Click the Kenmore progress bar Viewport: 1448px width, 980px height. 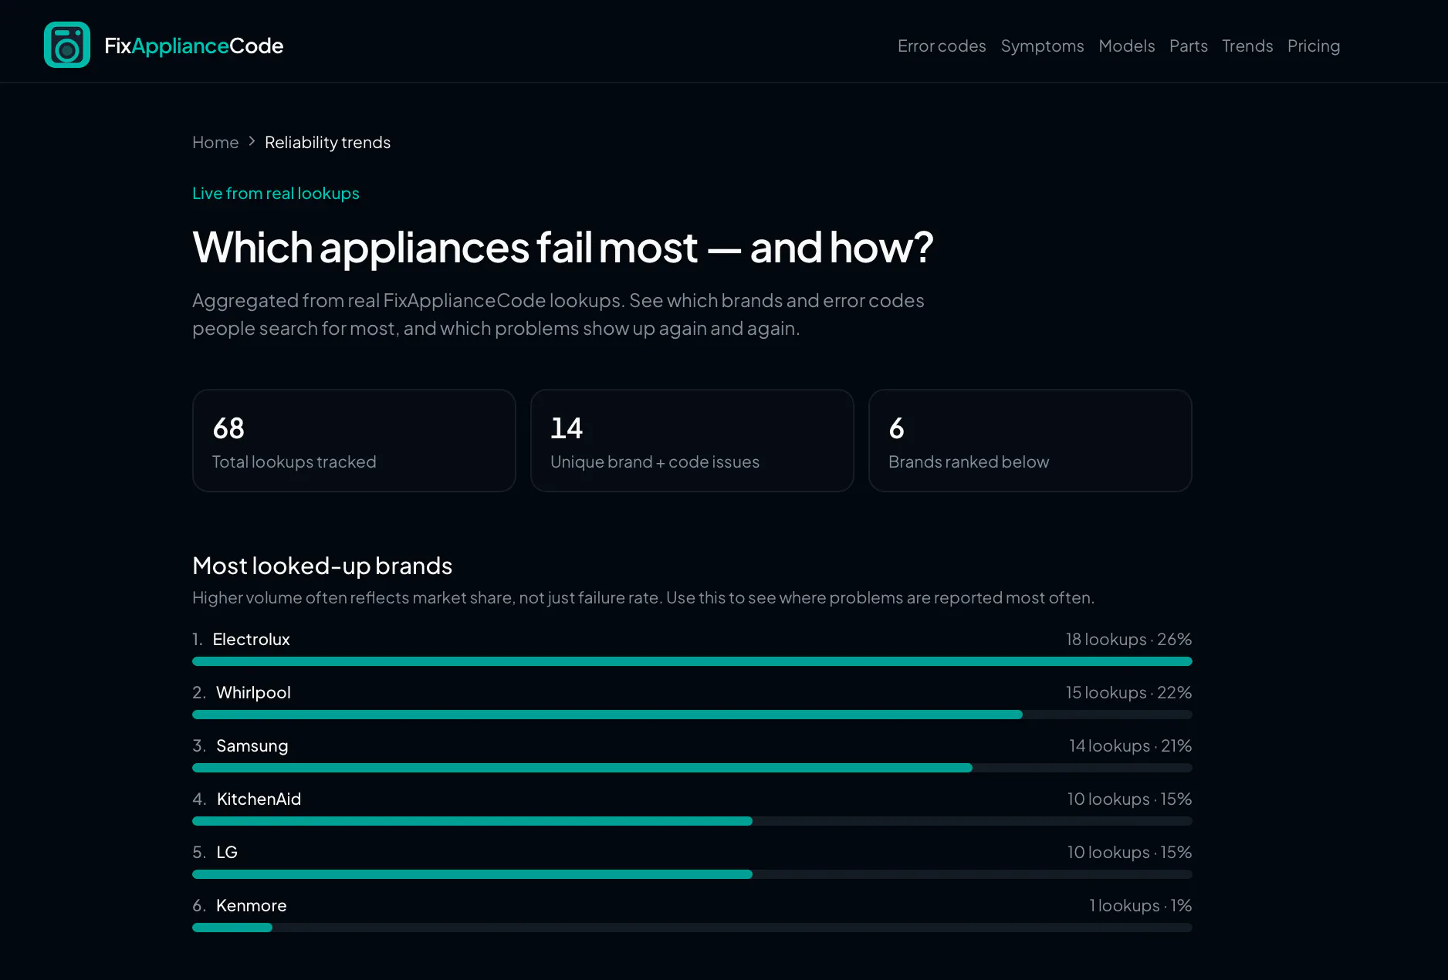(x=692, y=928)
